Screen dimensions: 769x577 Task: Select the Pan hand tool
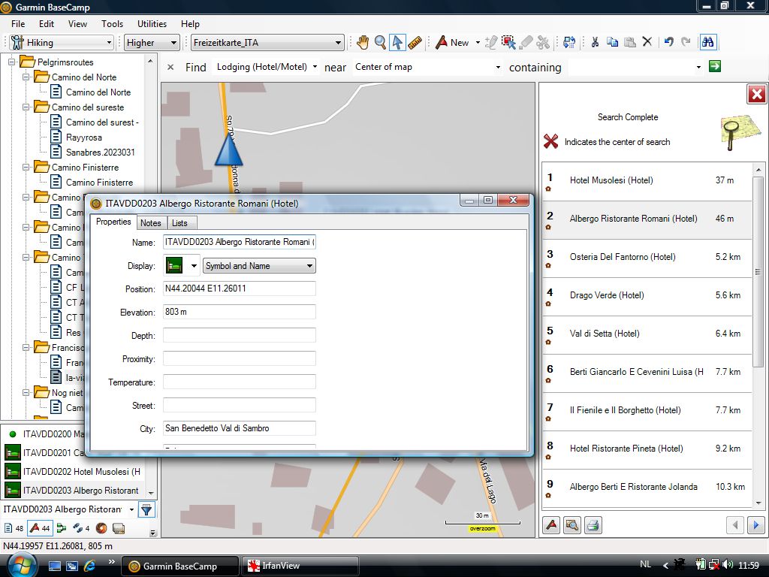point(363,43)
